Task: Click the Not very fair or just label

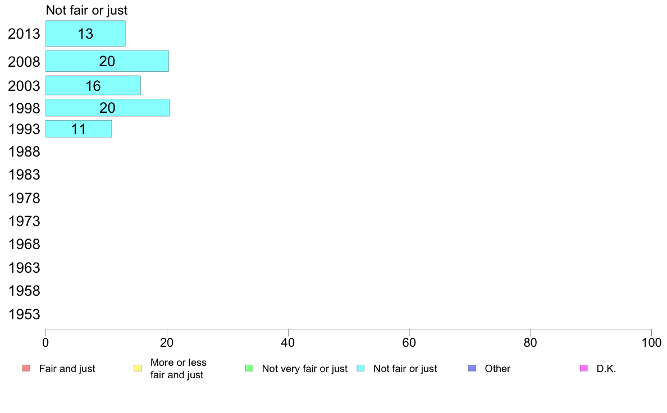Action: [x=304, y=369]
